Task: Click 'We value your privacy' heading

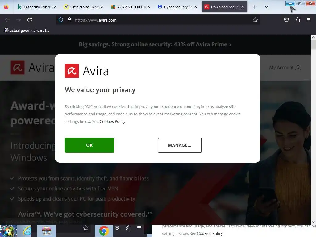Action: 100,90
